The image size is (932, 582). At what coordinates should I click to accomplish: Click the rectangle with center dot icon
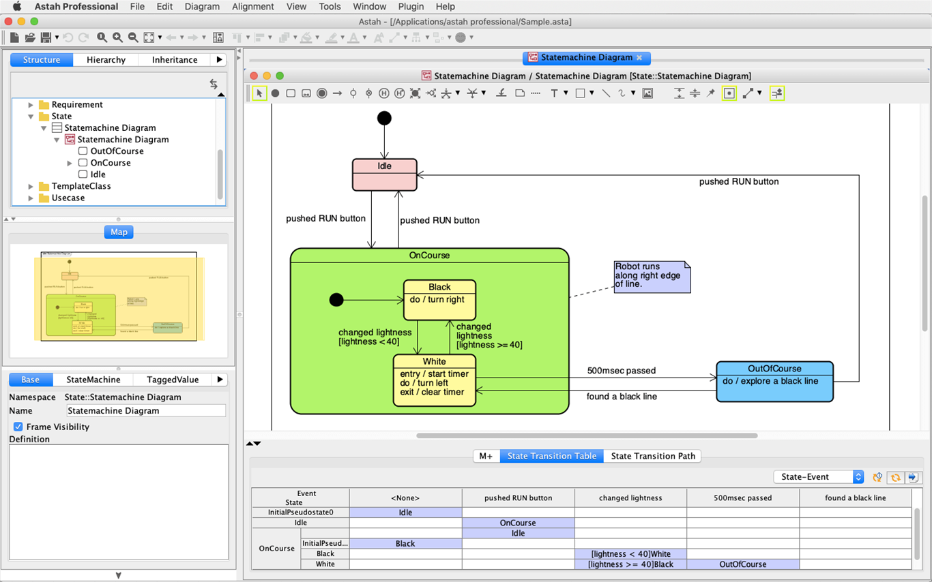point(729,93)
